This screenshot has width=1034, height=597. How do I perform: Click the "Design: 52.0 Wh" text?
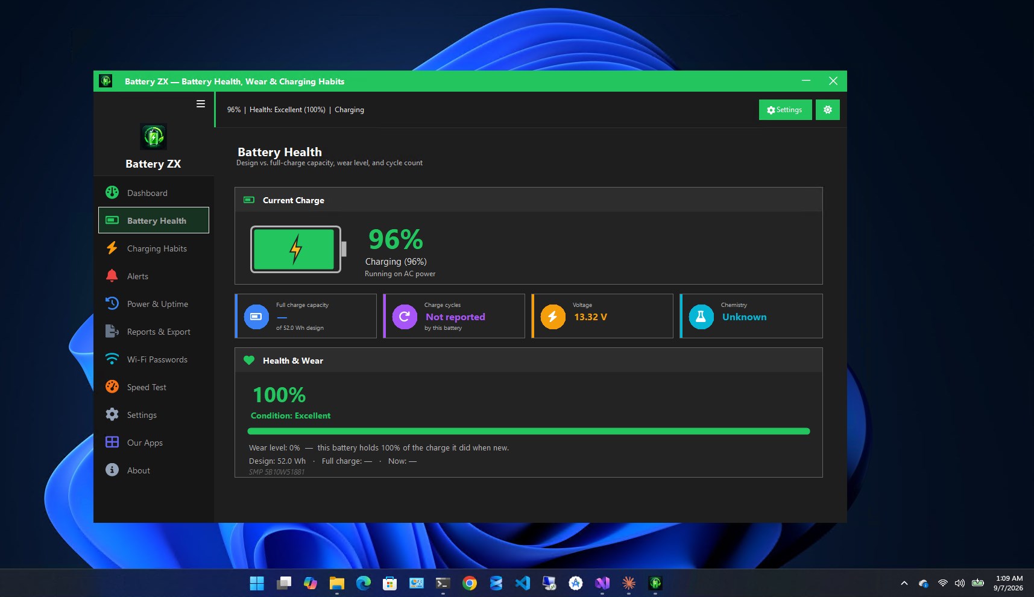tap(277, 461)
